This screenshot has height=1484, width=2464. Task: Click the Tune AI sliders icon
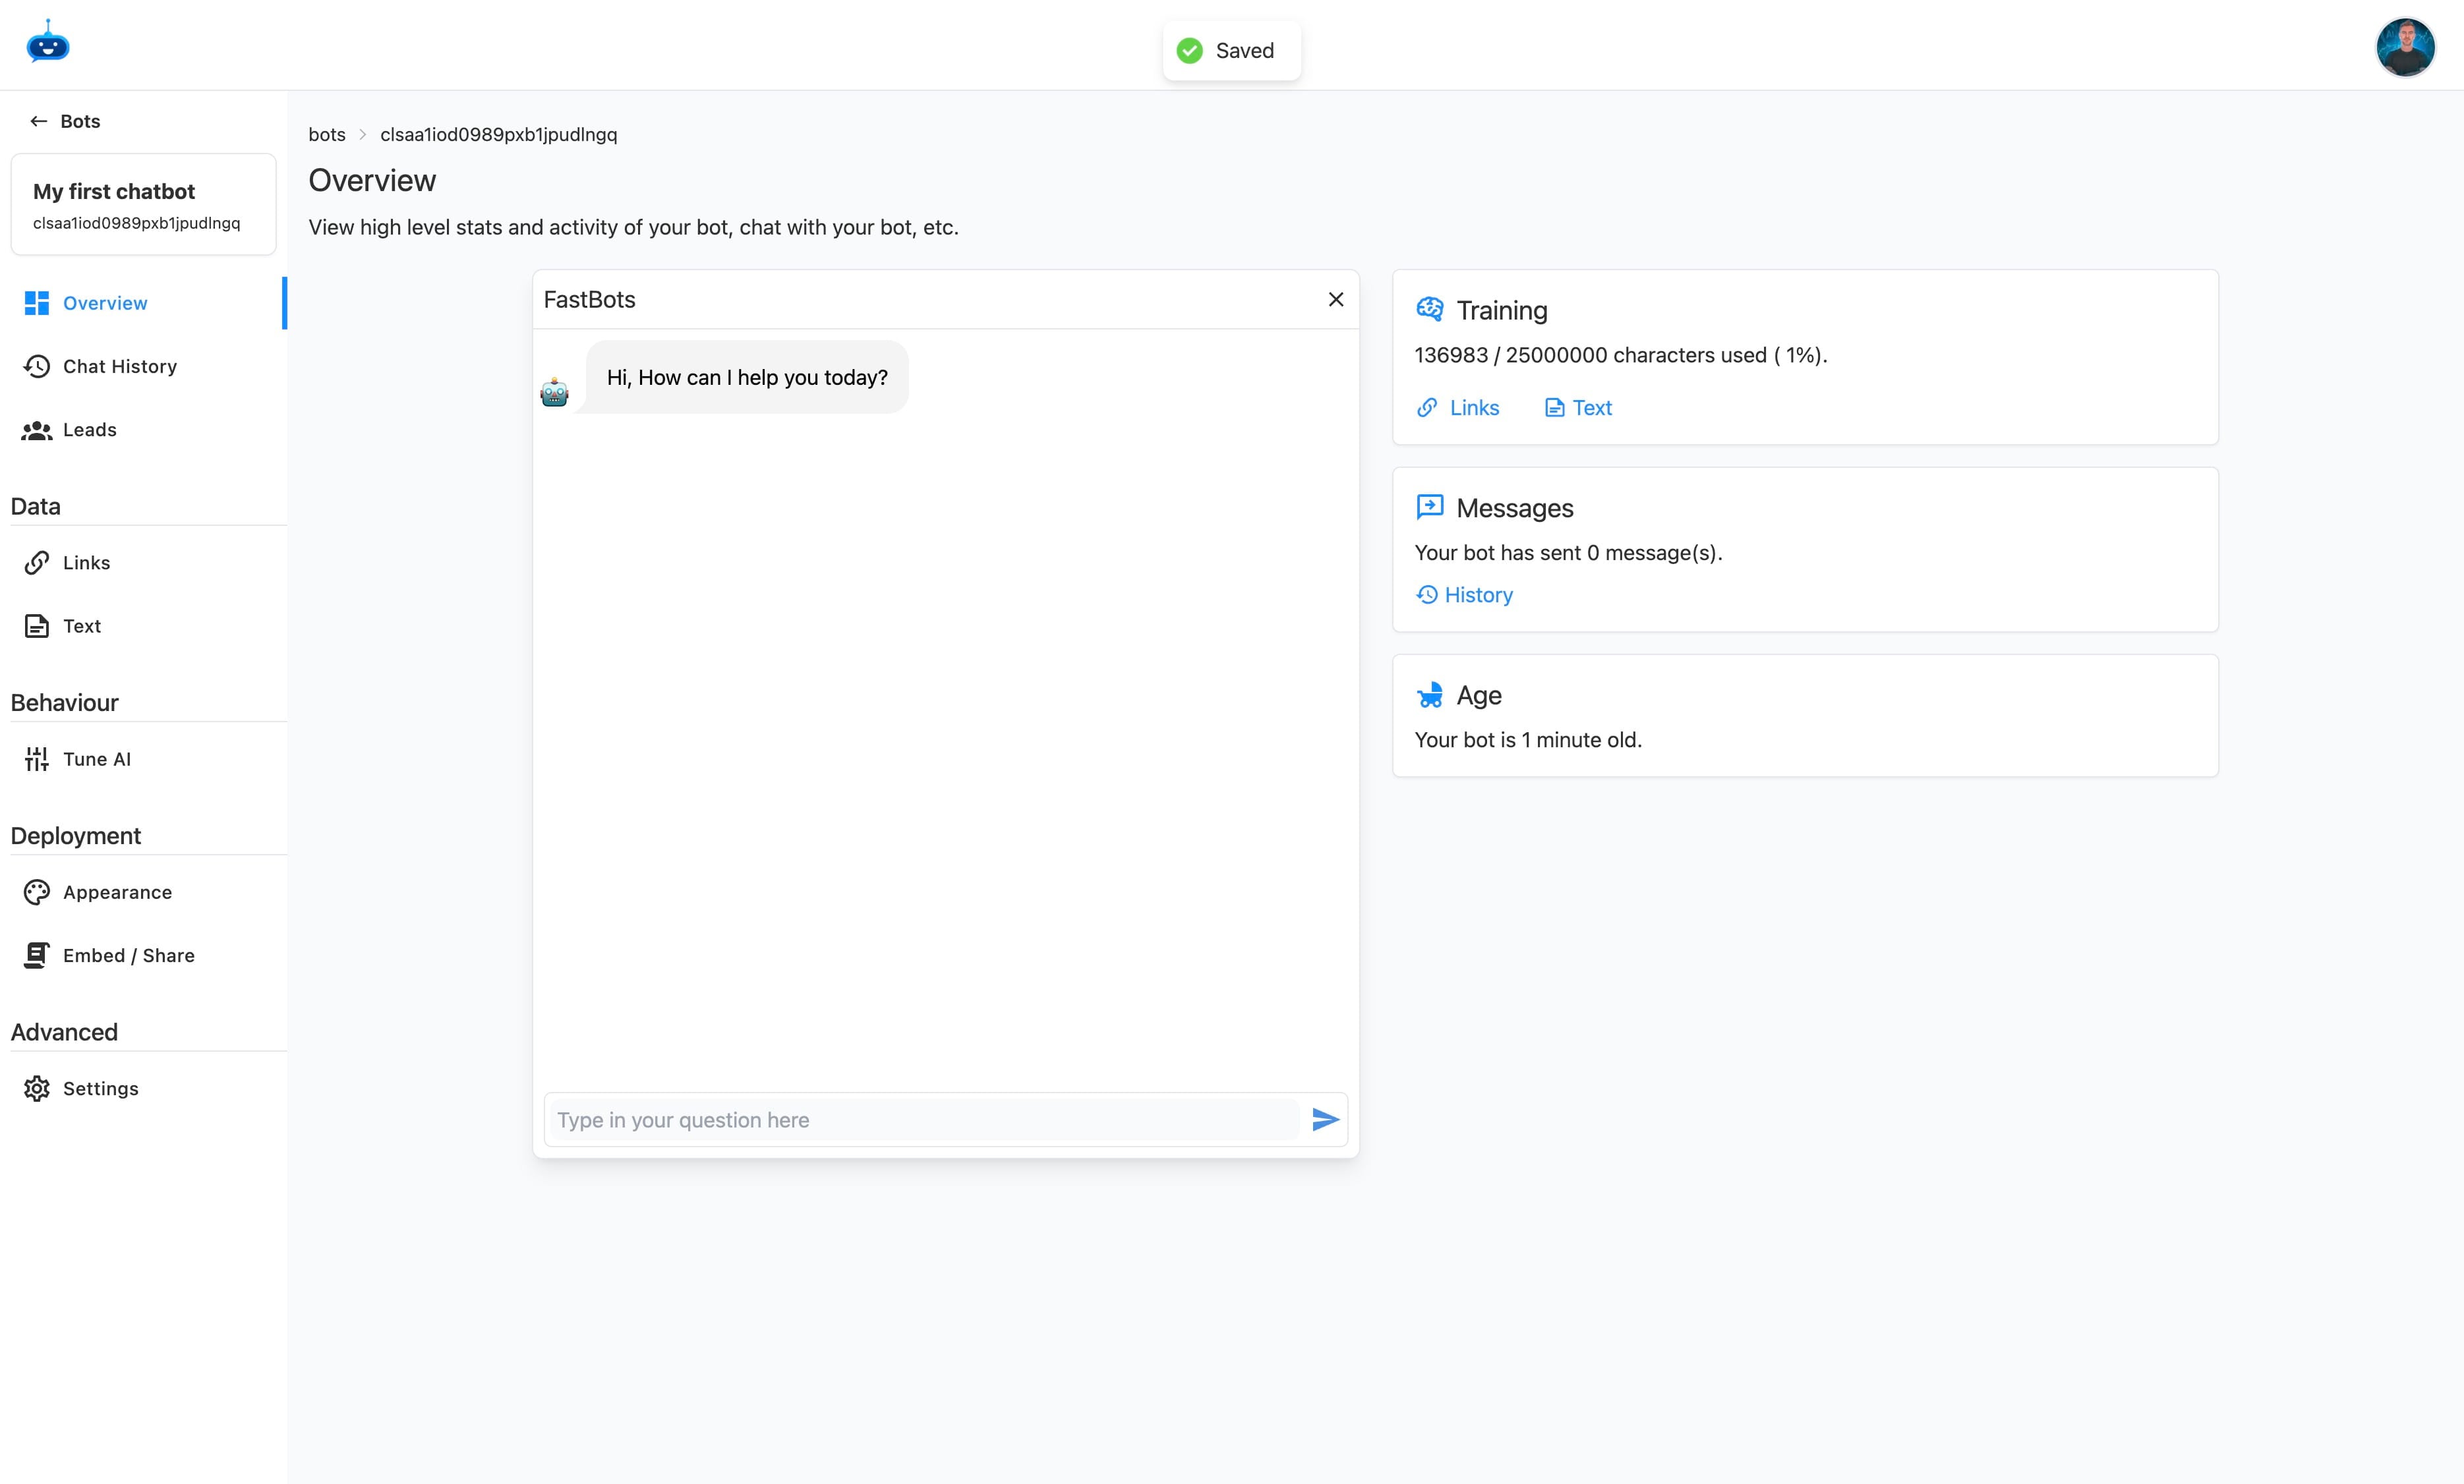point(37,758)
